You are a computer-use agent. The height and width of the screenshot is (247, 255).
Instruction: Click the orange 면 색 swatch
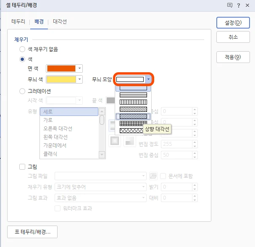point(61,68)
